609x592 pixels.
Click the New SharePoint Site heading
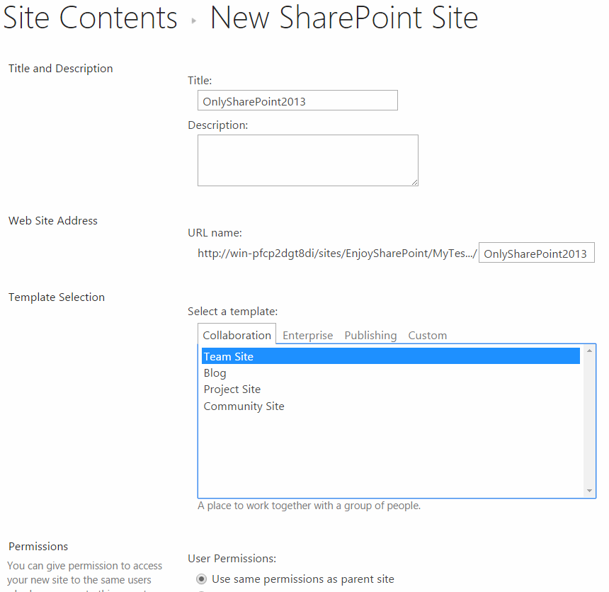click(x=344, y=18)
